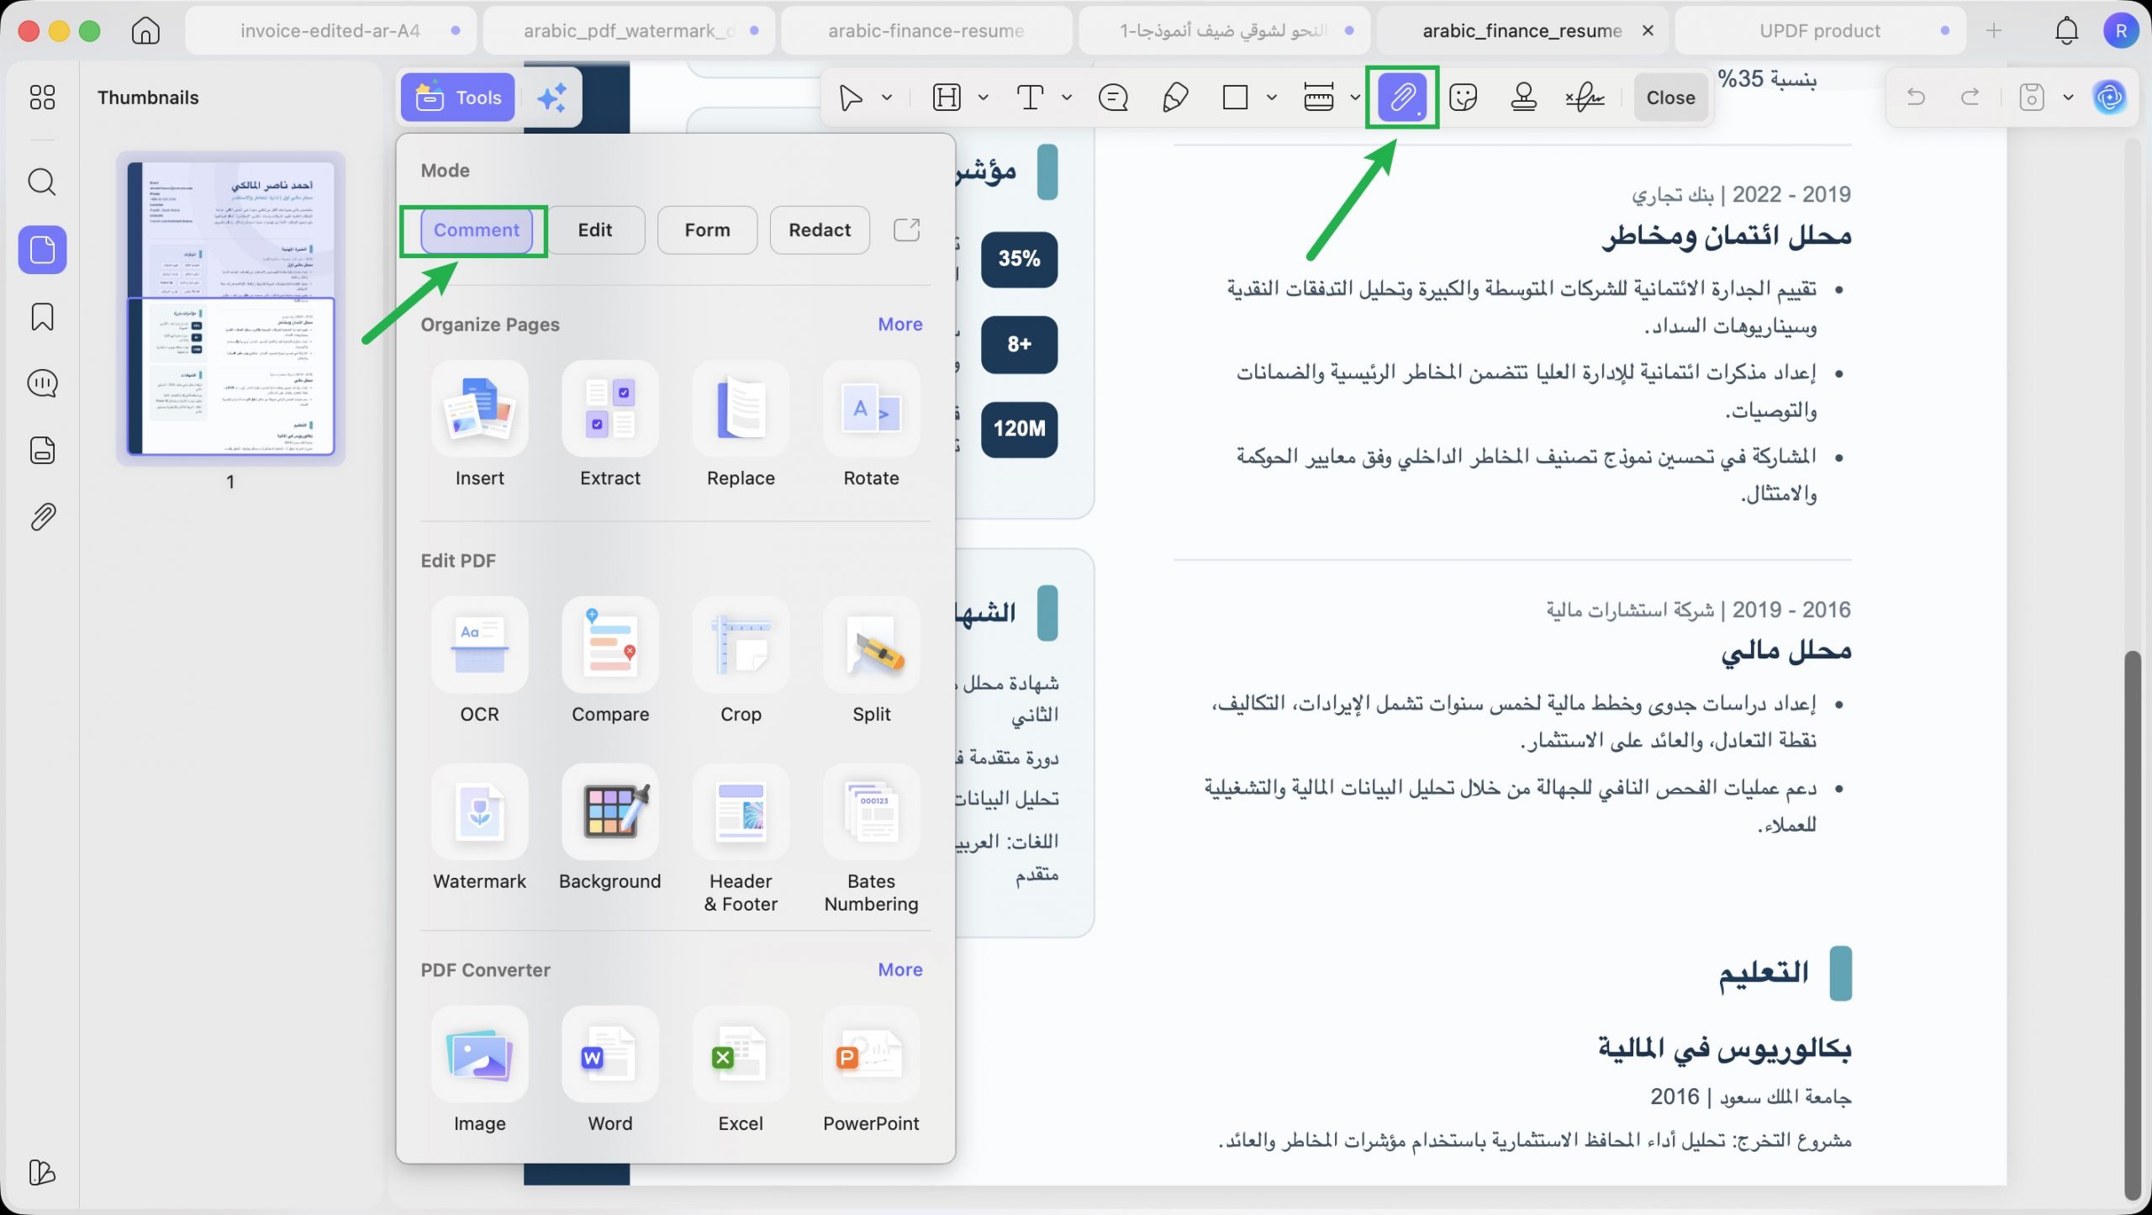
Task: Open Compare tool
Action: pos(610,661)
